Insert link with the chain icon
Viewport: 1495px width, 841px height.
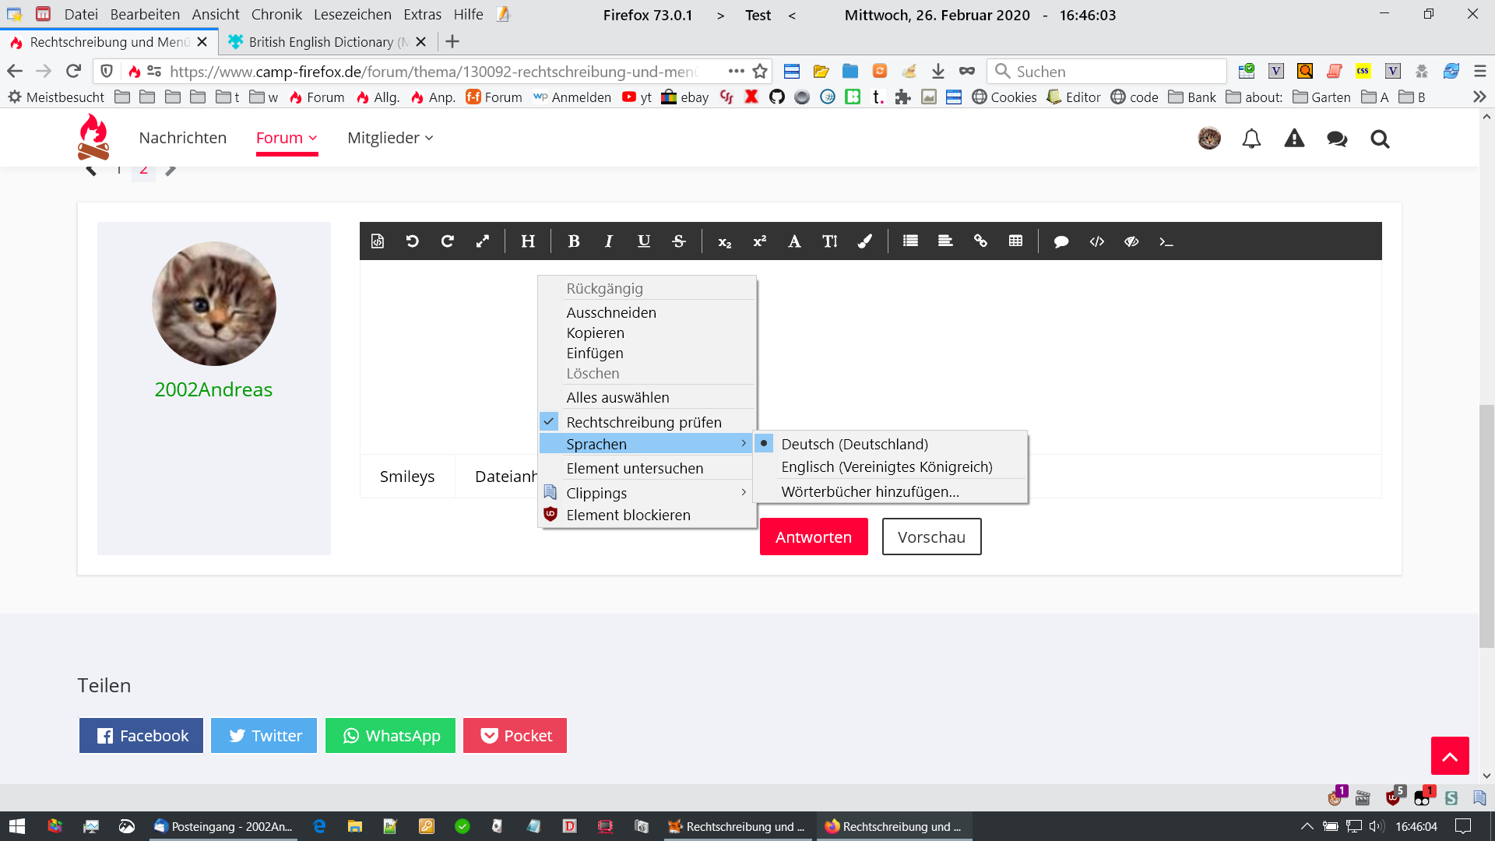(x=980, y=241)
